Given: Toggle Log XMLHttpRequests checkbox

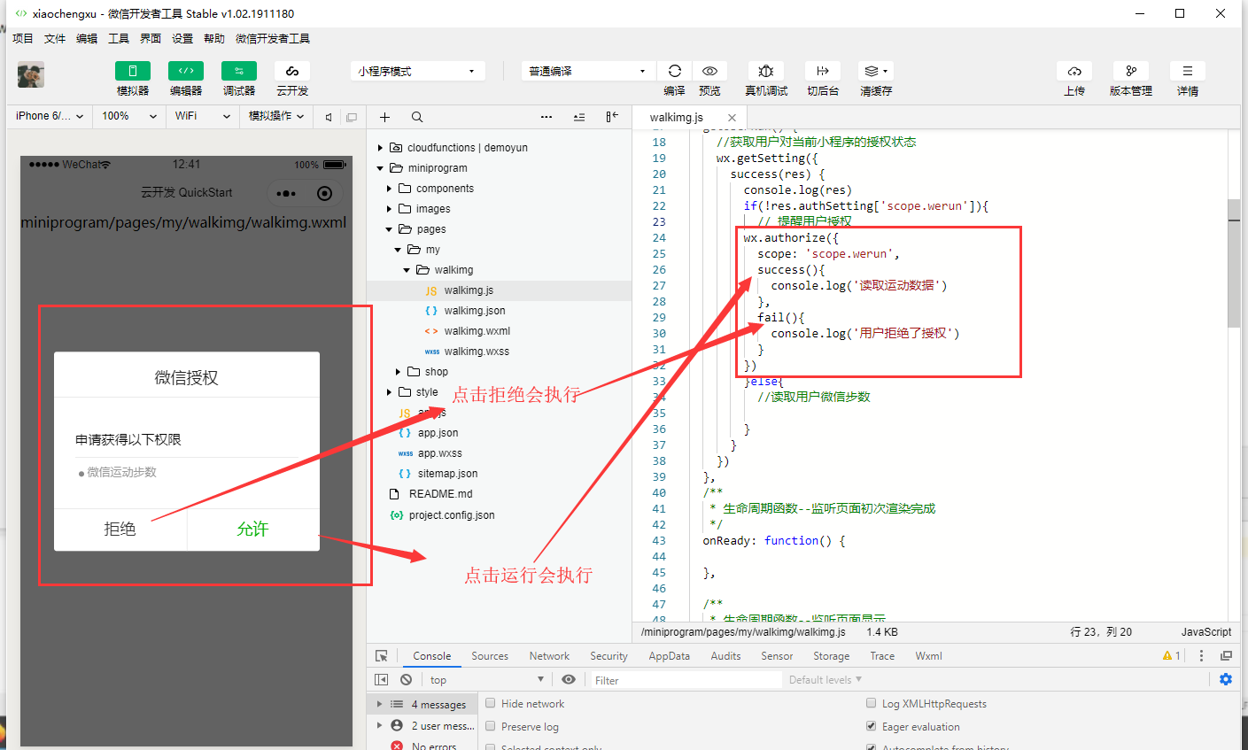Looking at the screenshot, I should point(871,703).
